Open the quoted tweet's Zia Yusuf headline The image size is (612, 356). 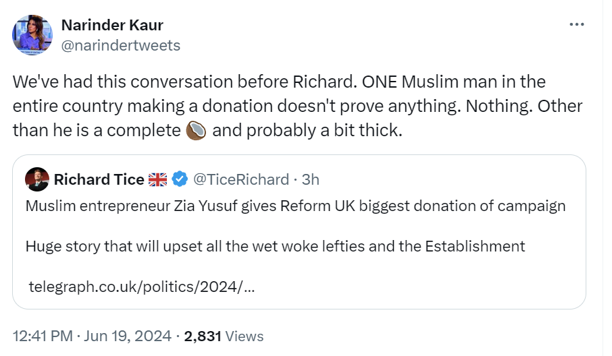[295, 206]
